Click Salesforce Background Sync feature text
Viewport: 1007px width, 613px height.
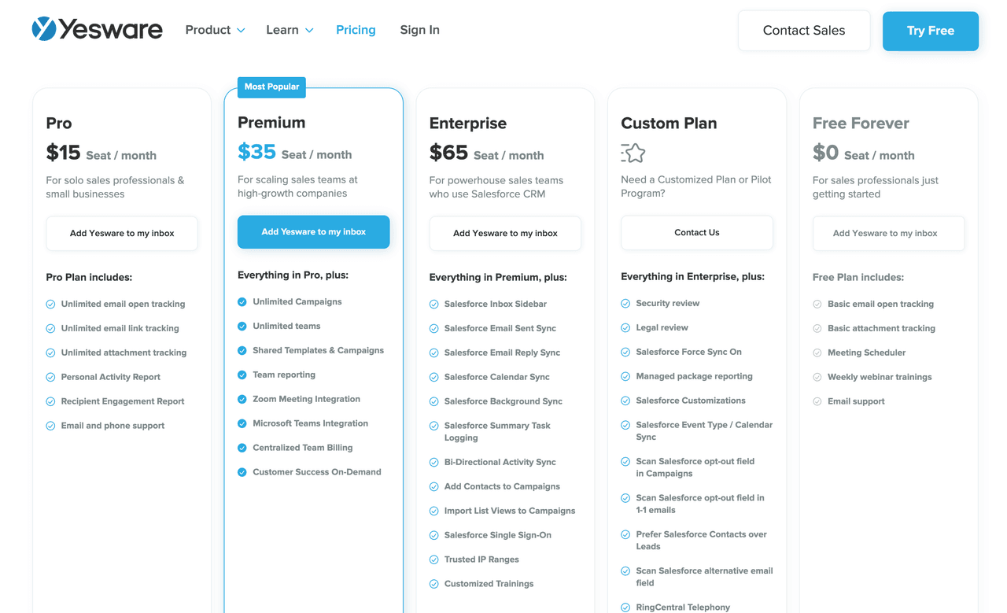[x=503, y=401]
